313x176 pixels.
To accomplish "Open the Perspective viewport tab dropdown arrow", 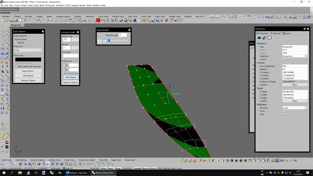I will coord(23,25).
